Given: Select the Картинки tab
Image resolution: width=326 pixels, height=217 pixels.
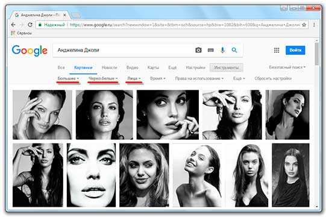Looking at the screenshot, I should (x=83, y=68).
